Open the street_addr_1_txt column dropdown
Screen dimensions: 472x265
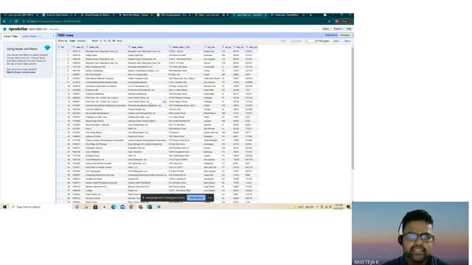(x=170, y=47)
